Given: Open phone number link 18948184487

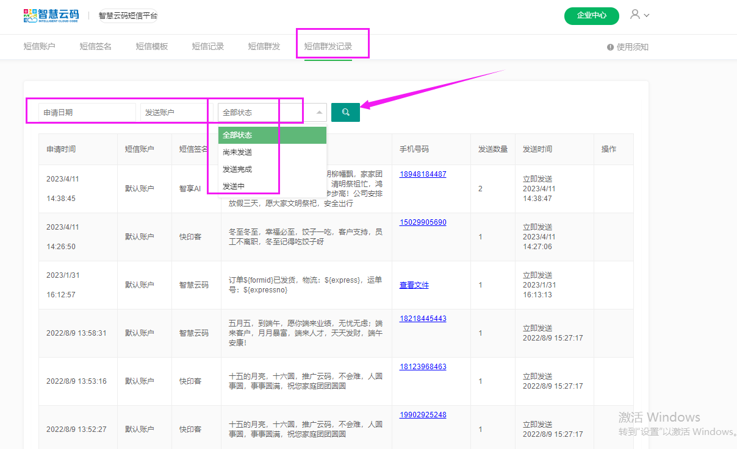Looking at the screenshot, I should pyautogui.click(x=423, y=174).
